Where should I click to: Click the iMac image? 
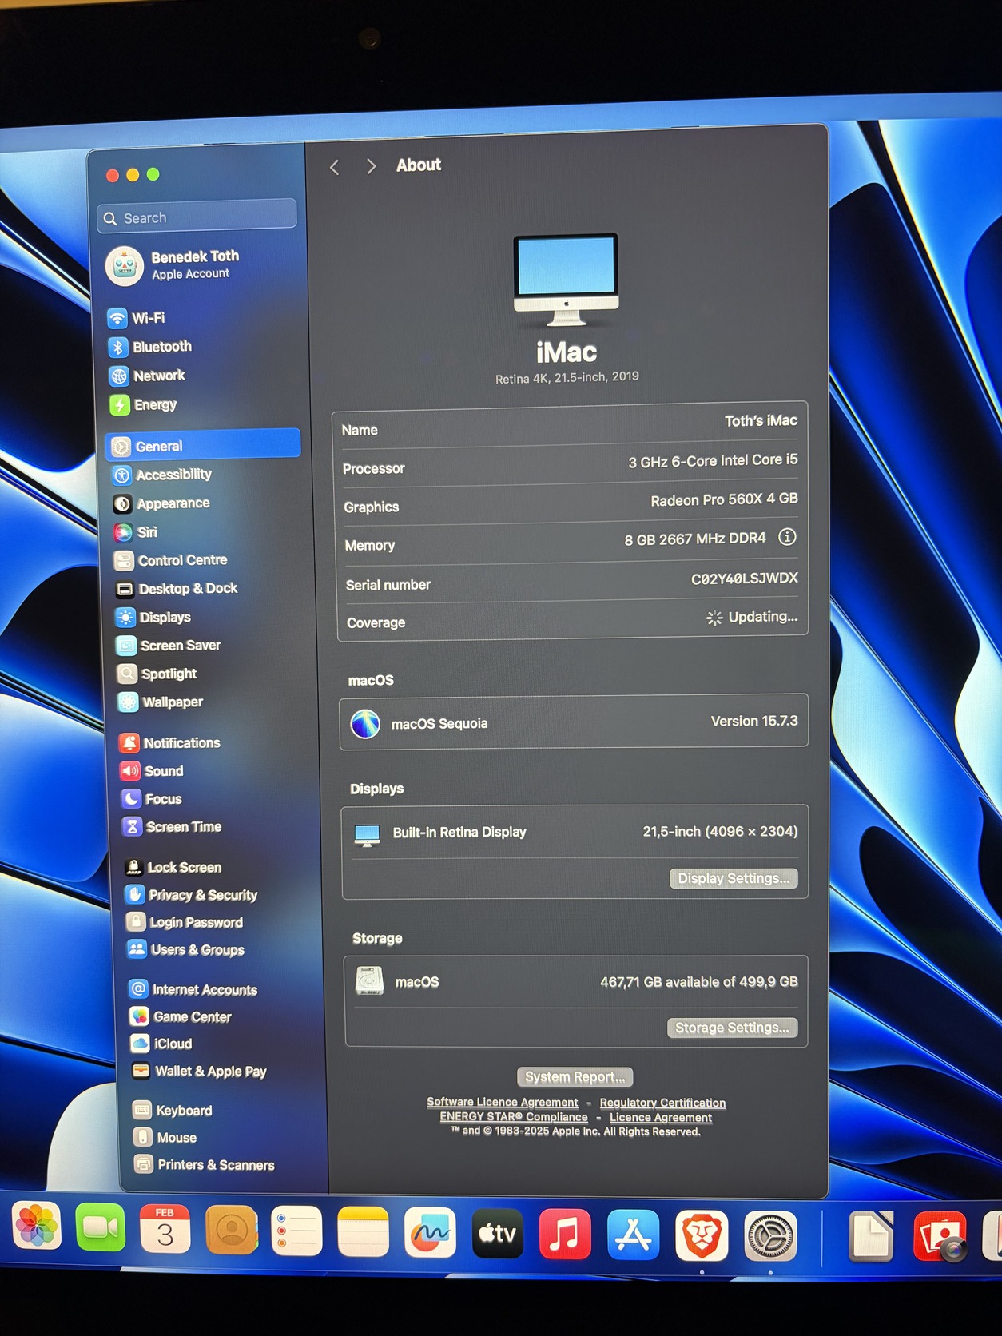pos(566,279)
